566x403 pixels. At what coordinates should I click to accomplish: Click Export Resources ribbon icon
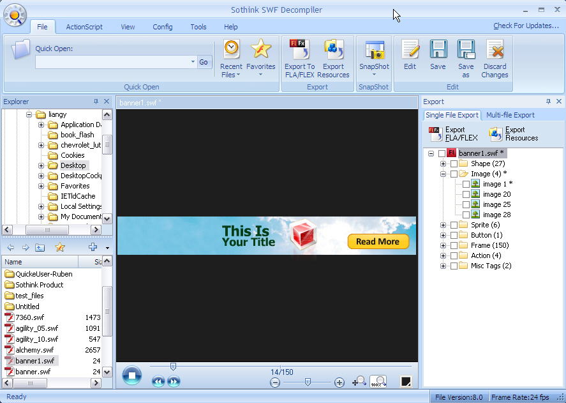333,59
